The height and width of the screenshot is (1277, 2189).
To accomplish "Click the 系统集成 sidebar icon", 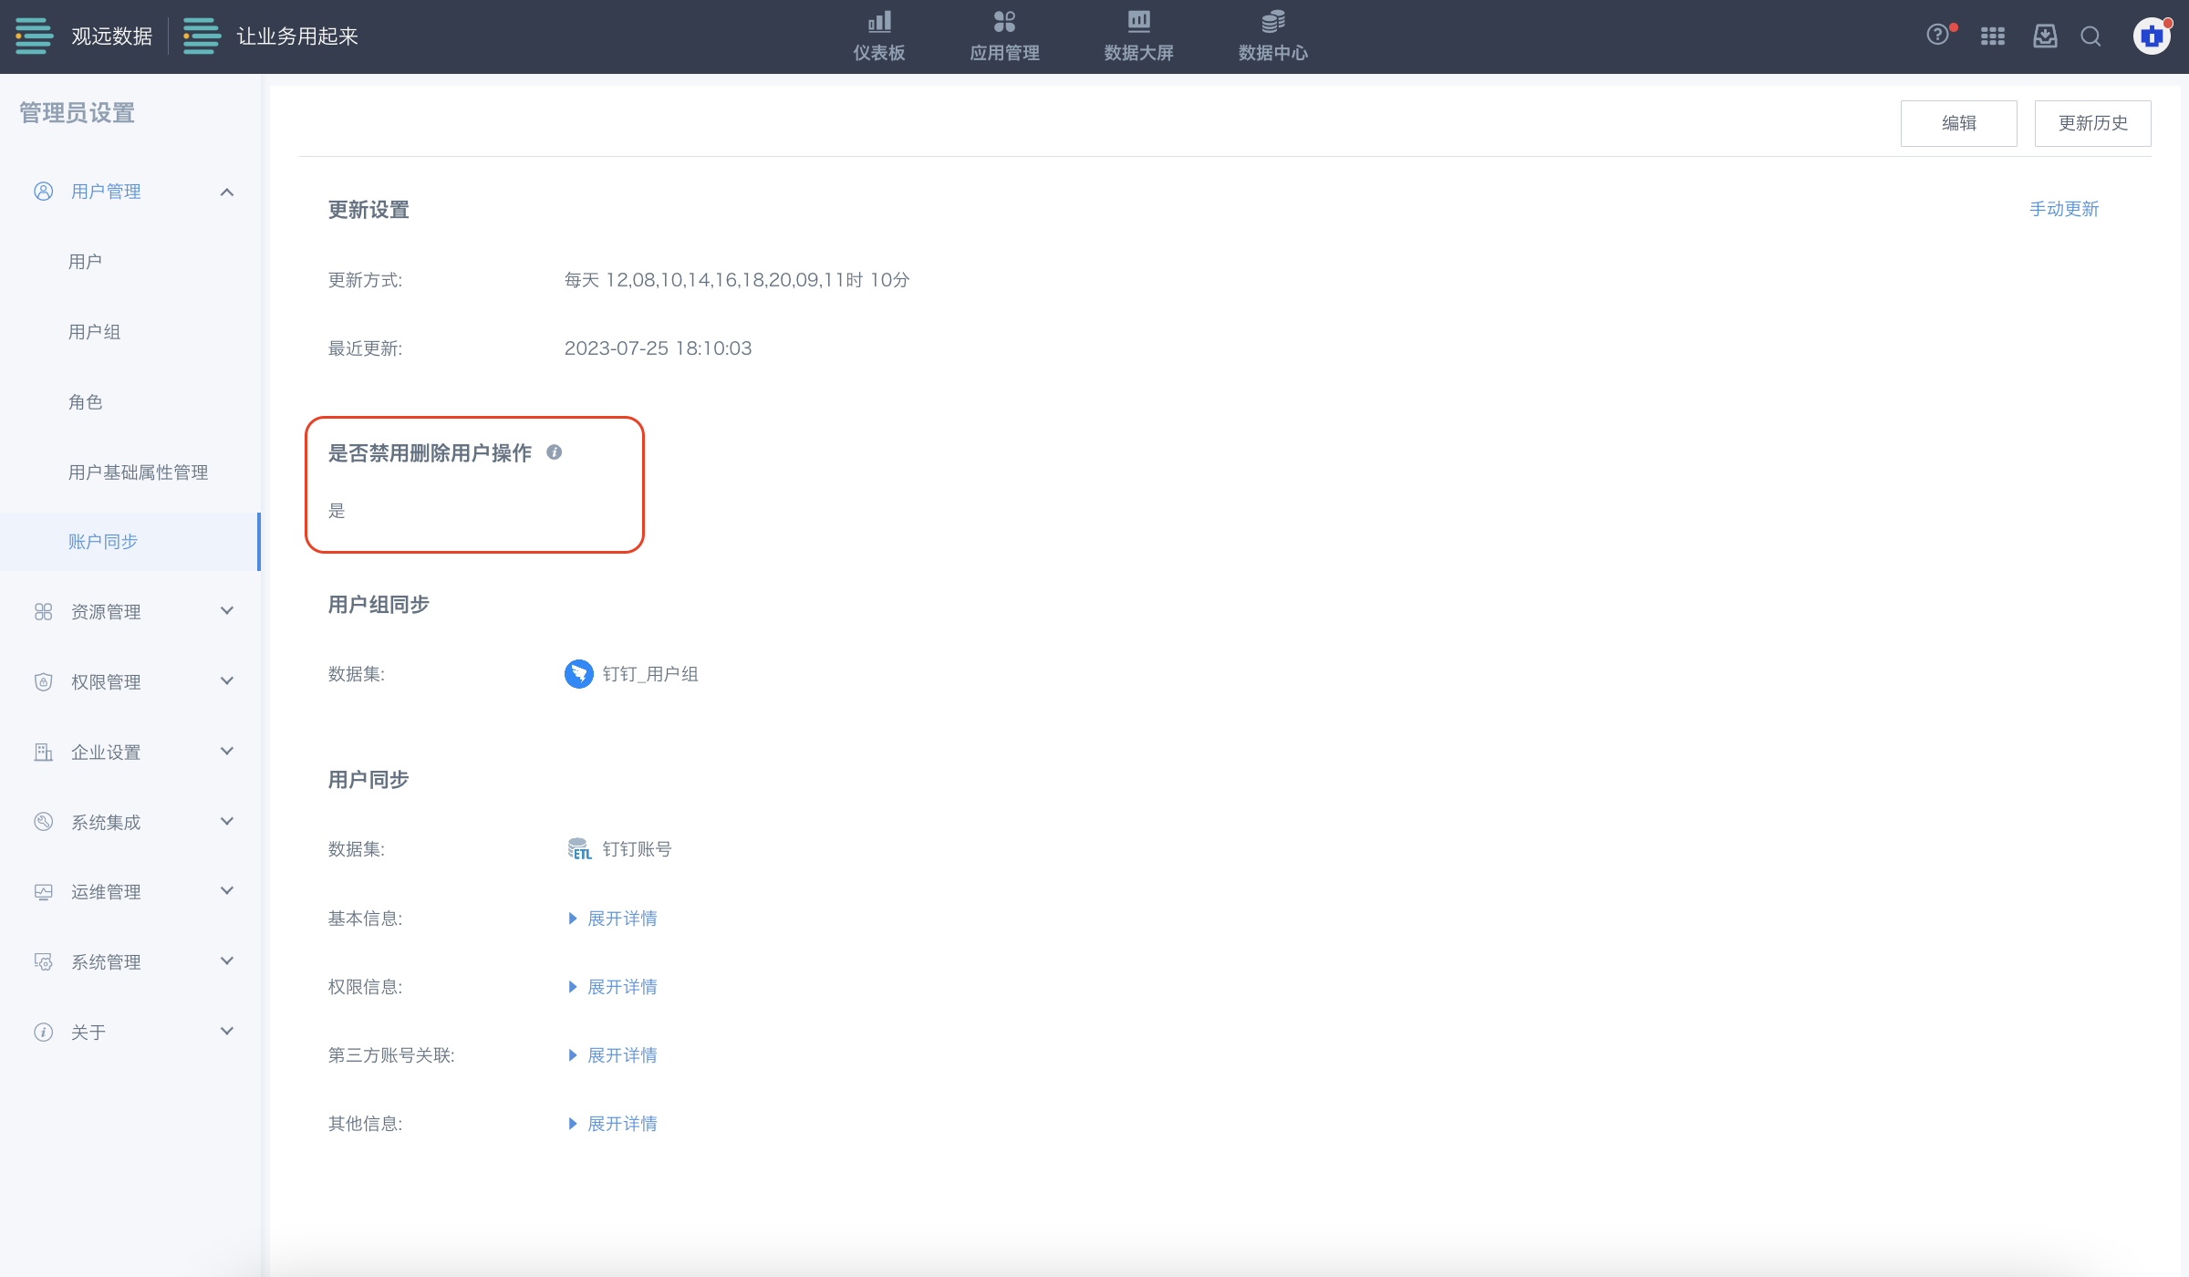I will (x=43, y=822).
